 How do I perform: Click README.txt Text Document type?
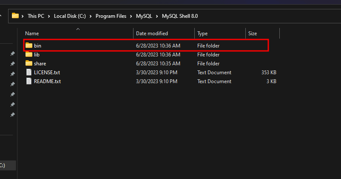pyautogui.click(x=214, y=81)
